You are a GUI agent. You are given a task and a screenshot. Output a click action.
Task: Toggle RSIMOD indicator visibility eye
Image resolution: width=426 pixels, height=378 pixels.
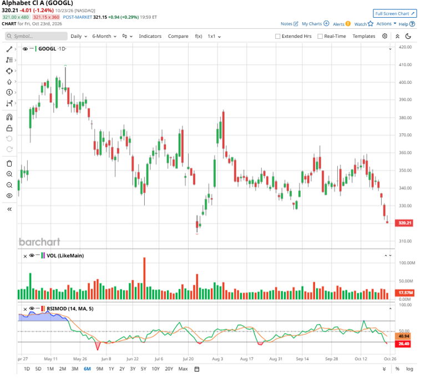pos(32,309)
